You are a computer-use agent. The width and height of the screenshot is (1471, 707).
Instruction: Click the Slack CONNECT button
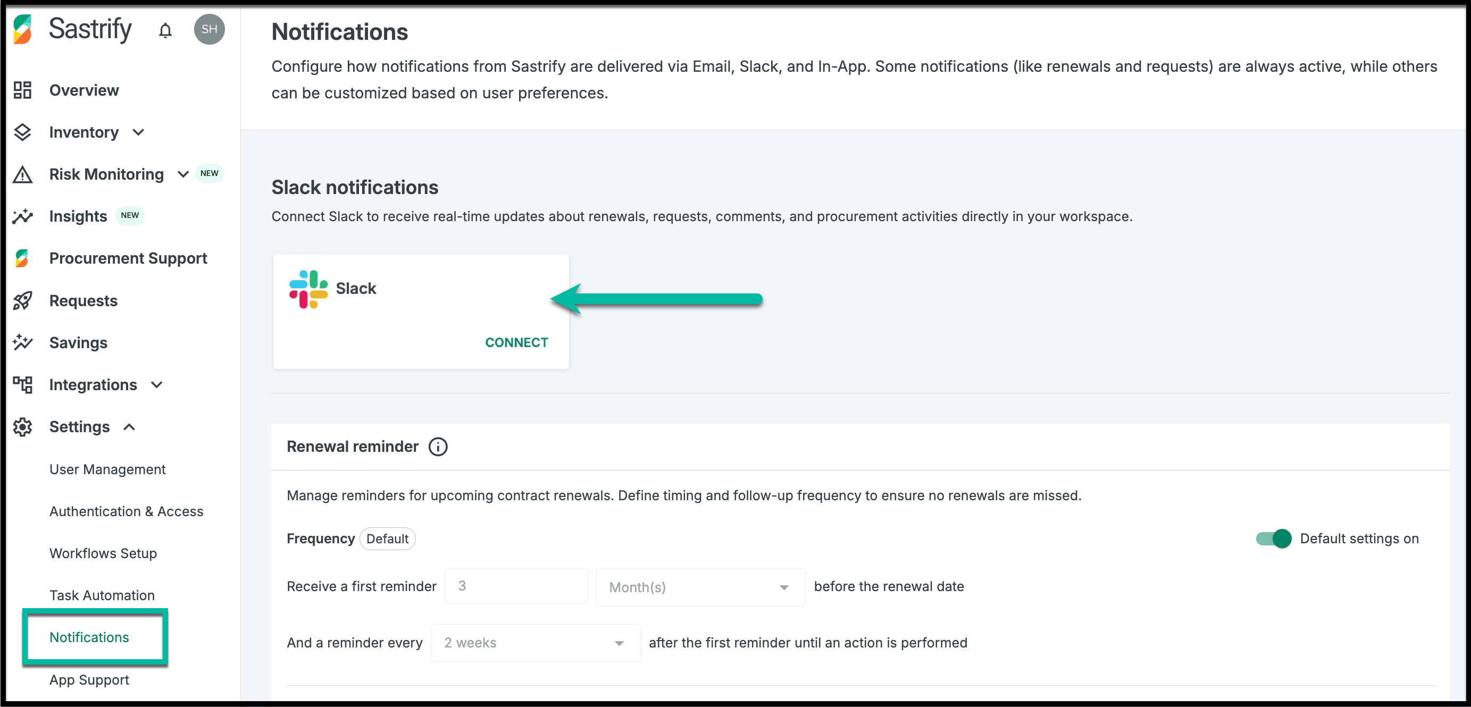[516, 342]
